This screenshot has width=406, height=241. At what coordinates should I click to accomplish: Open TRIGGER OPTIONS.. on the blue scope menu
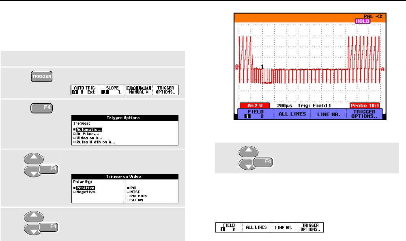(x=364, y=114)
